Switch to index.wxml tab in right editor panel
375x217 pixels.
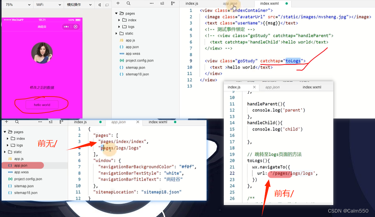312,87
